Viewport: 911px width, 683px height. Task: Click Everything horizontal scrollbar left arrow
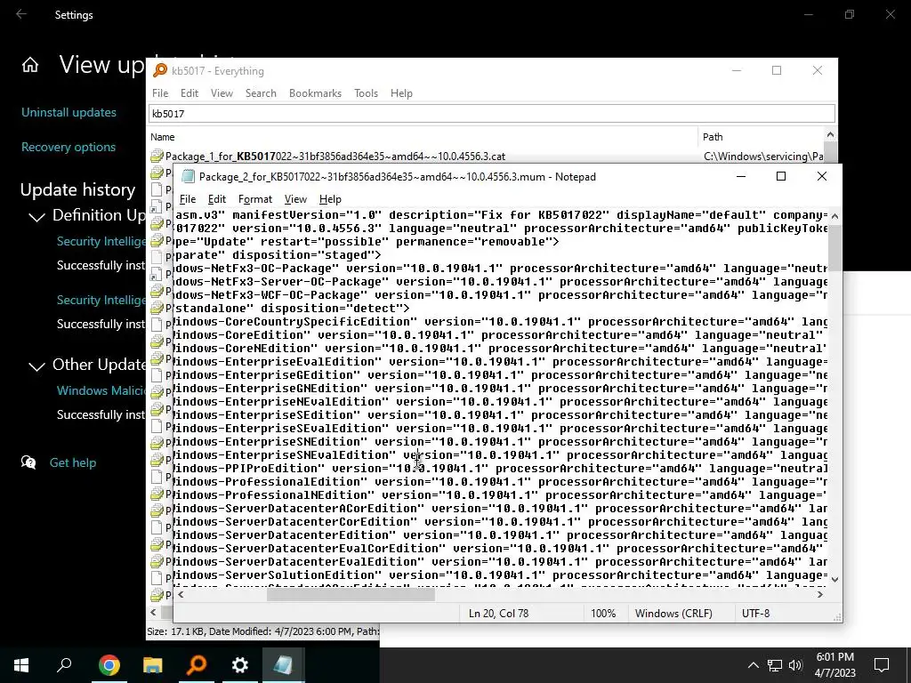(153, 612)
